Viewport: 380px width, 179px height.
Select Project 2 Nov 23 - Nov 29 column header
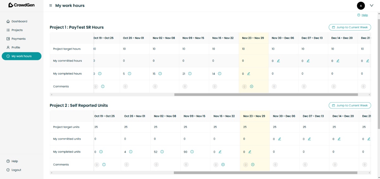click(x=254, y=116)
